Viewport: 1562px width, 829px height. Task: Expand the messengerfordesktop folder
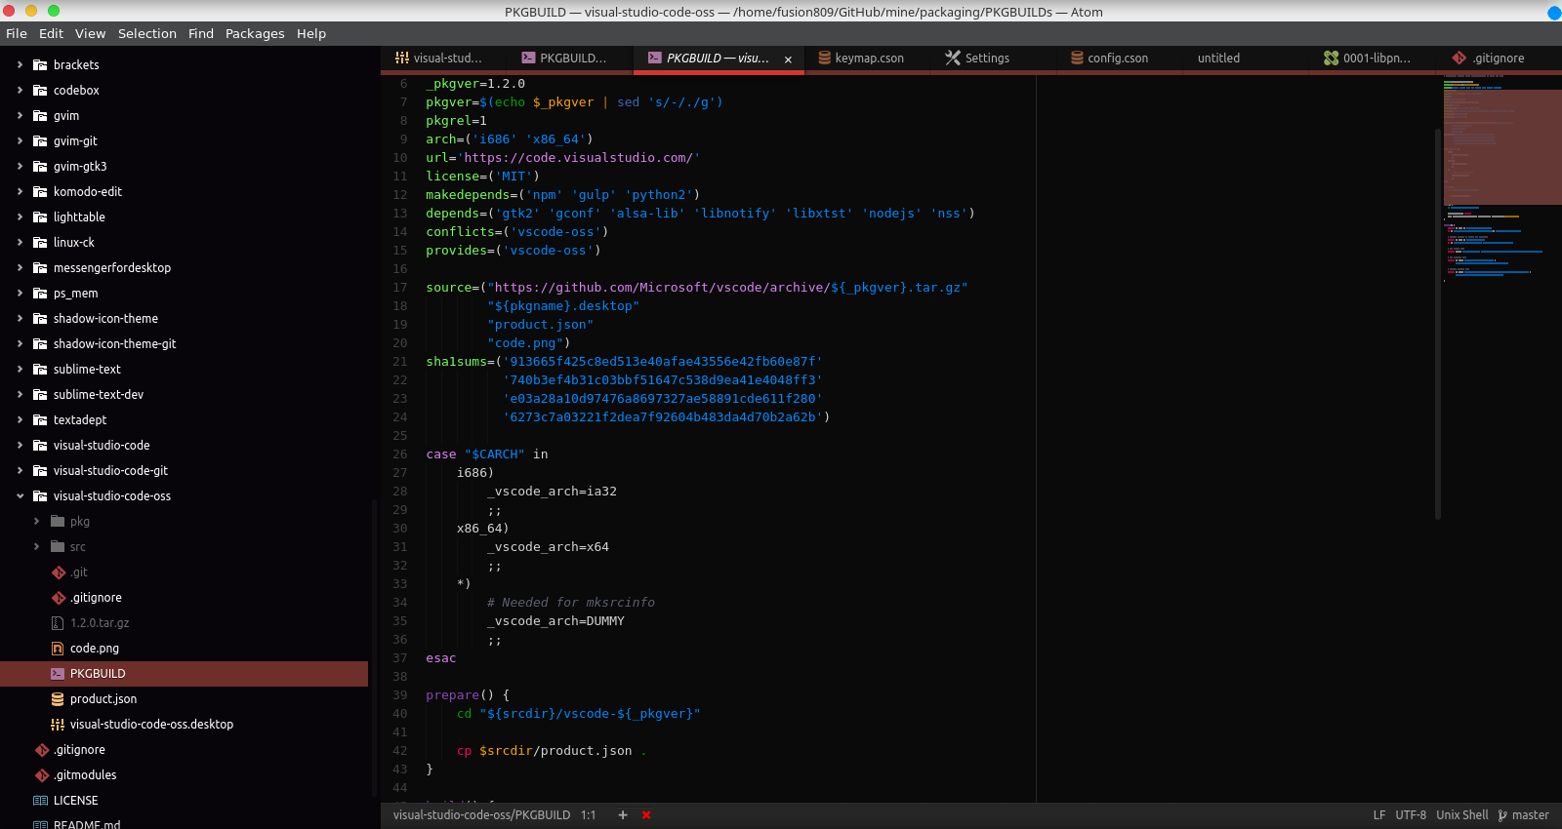[x=20, y=268]
